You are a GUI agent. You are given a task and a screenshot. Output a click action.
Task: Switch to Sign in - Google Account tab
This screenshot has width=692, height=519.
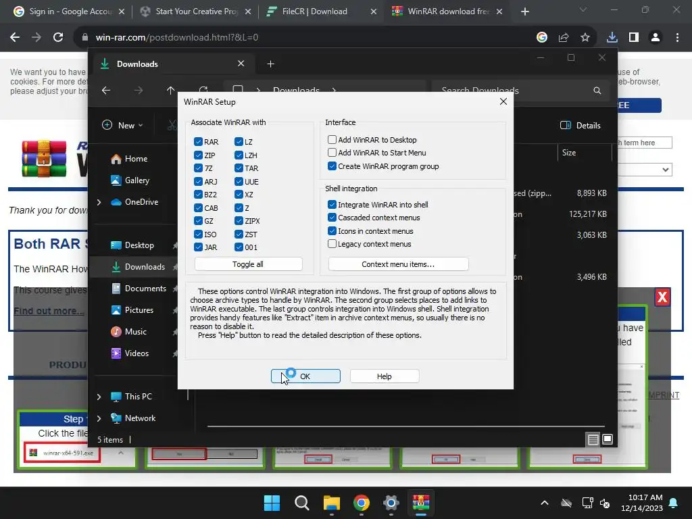[68, 11]
